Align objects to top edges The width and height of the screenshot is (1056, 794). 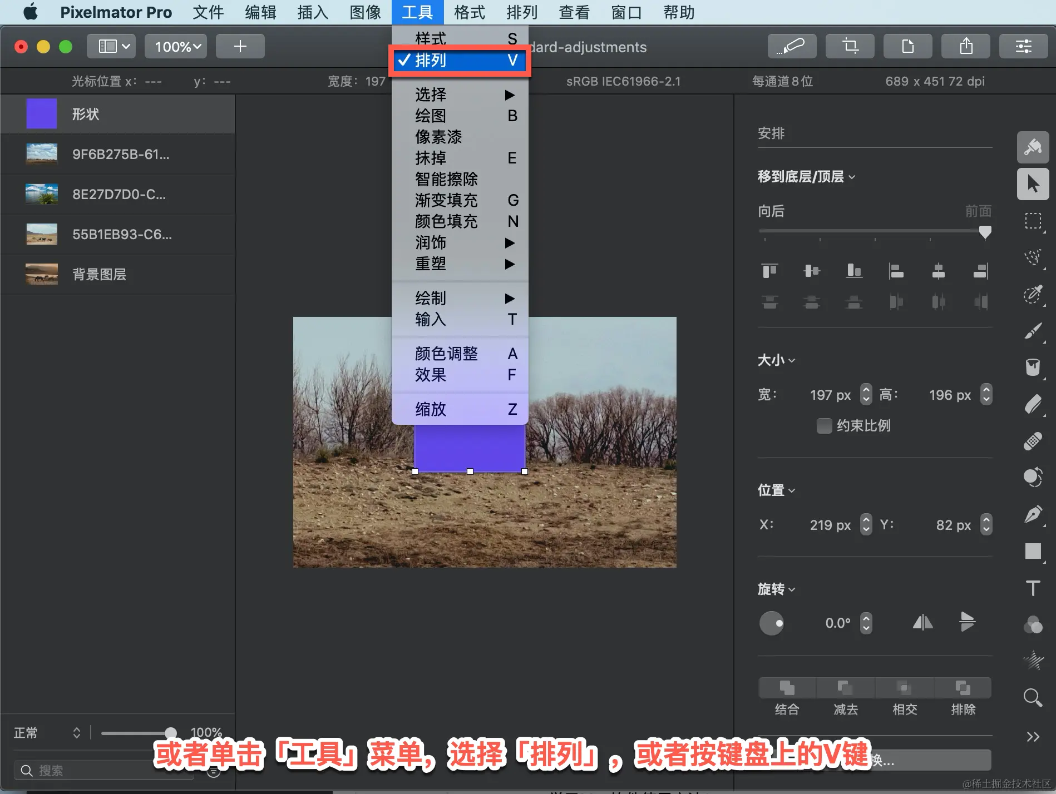(x=769, y=271)
